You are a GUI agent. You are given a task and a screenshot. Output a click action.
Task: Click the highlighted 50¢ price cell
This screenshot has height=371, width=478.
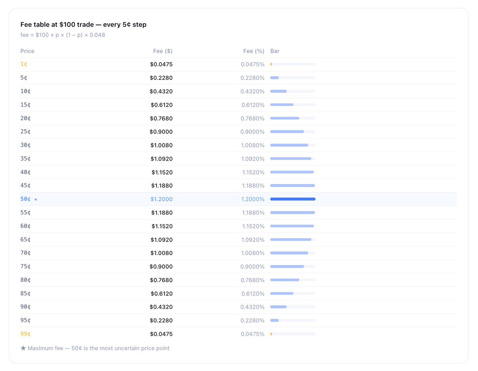tap(25, 199)
